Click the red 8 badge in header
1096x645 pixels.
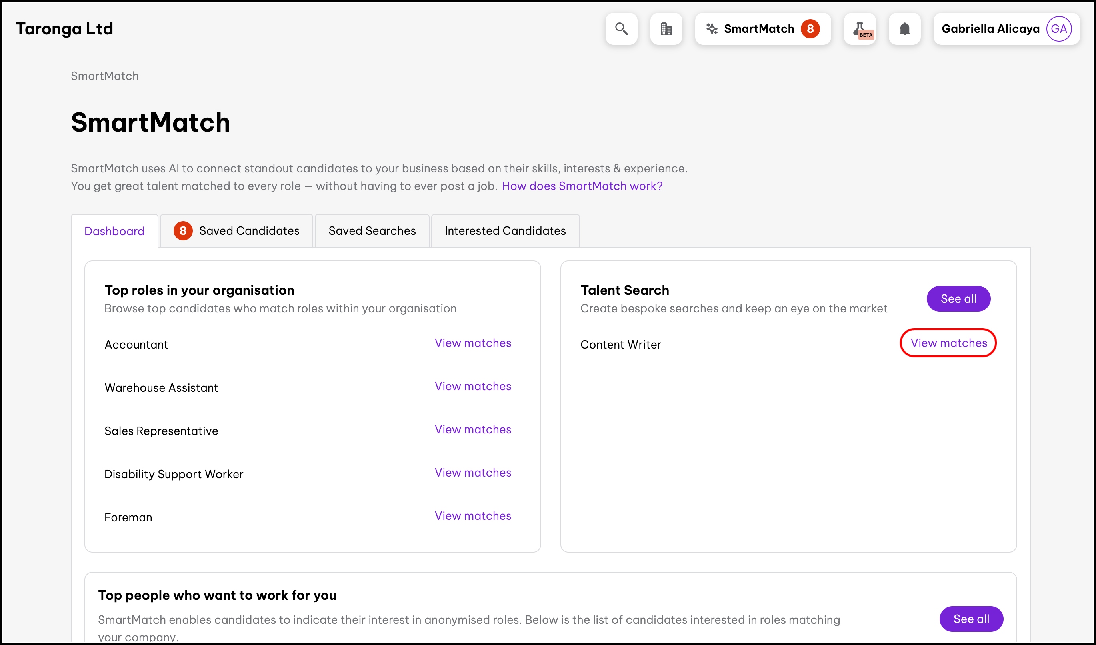point(810,29)
